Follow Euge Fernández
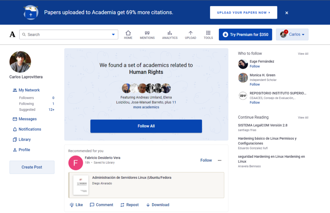This screenshot has width=330, height=213. coord(255,66)
